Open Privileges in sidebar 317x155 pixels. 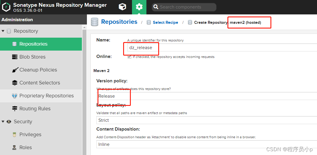pos(41,135)
